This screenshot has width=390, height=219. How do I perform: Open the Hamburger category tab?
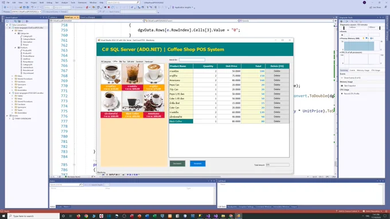tap(149, 62)
